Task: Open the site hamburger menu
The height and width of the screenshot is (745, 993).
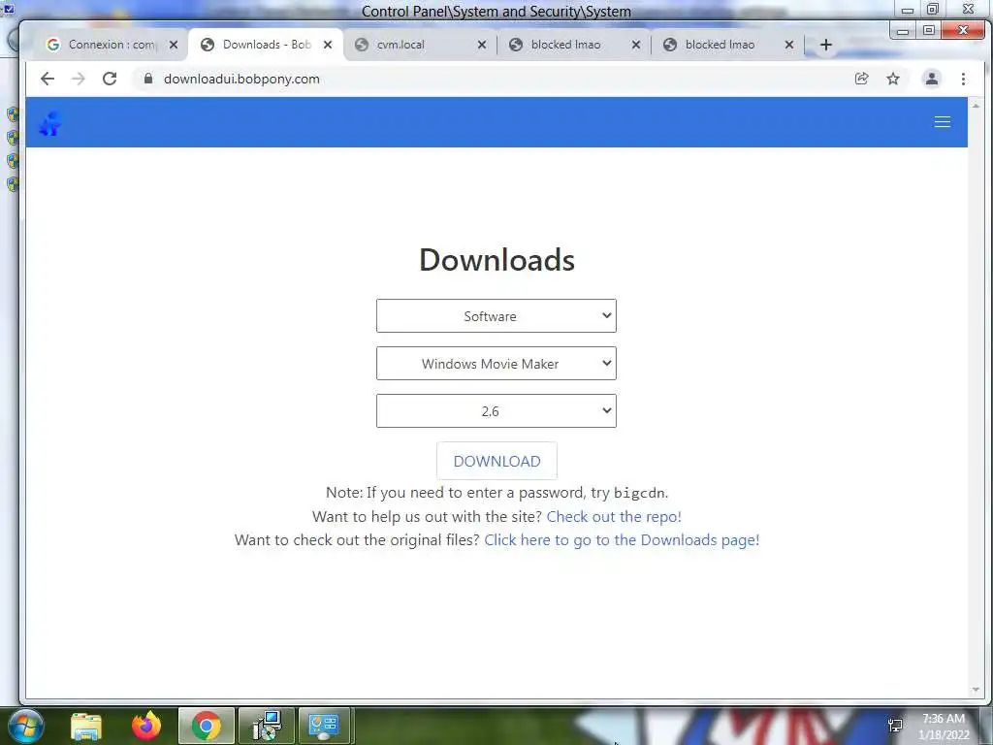Action: 943,121
